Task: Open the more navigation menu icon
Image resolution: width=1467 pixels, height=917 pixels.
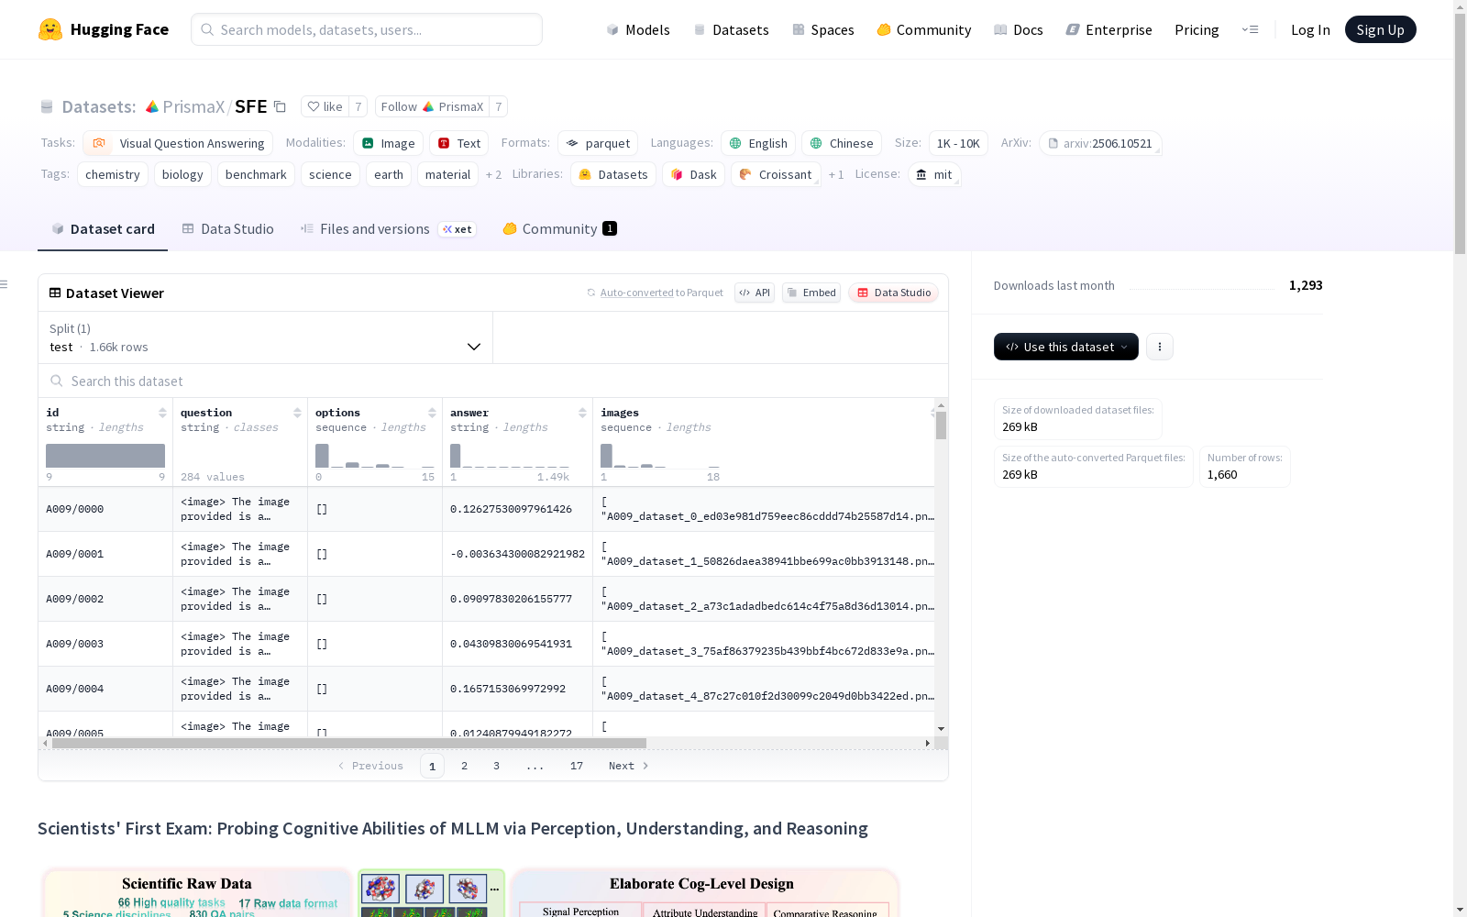Action: tap(1250, 29)
